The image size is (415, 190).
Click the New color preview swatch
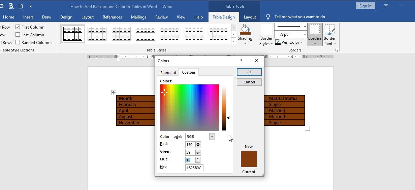coord(249,155)
